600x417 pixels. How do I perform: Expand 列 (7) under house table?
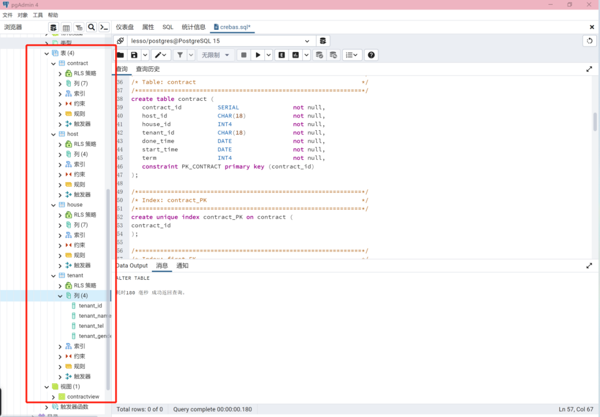tap(60, 225)
